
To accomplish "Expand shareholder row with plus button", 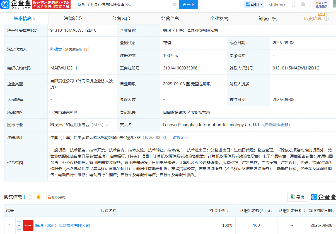I will pyautogui.click(x=19, y=225).
